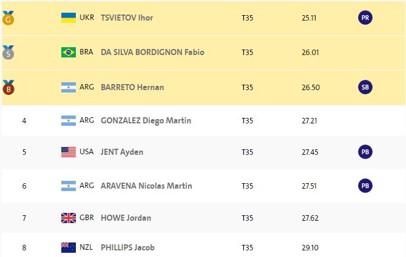Click the PR badge for Tsvietov
Image resolution: width=406 pixels, height=257 pixels.
point(365,18)
